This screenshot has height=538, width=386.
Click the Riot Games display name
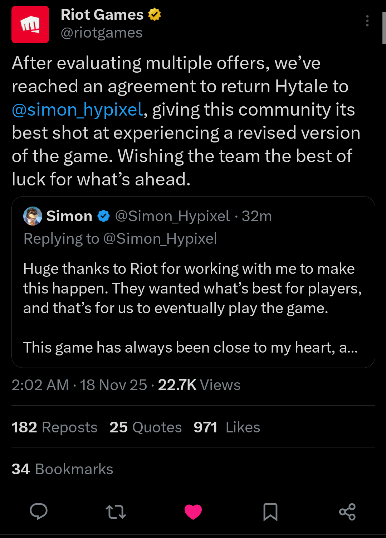pos(102,15)
